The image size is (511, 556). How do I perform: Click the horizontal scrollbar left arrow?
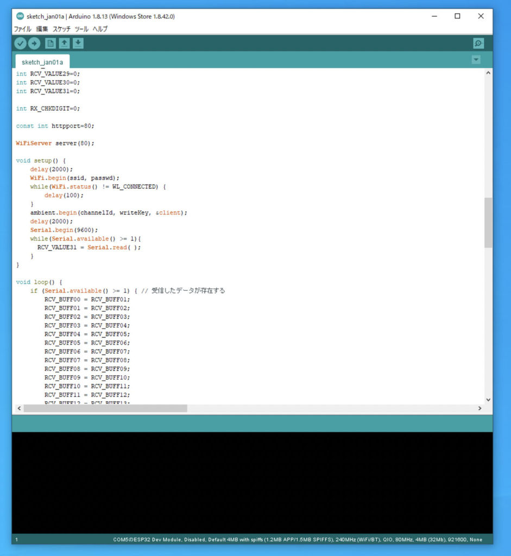[x=19, y=408]
